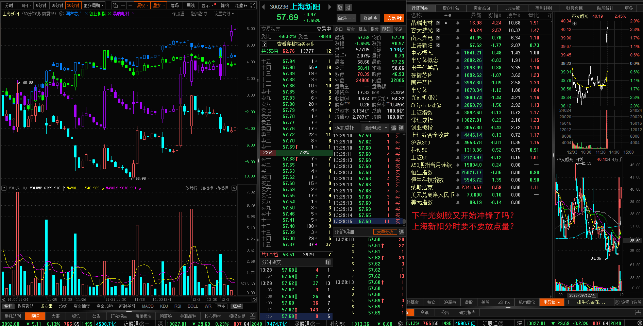The image size is (643, 326).
Task: Add a watchlist group with plus icon
Action: pyautogui.click(x=568, y=302)
